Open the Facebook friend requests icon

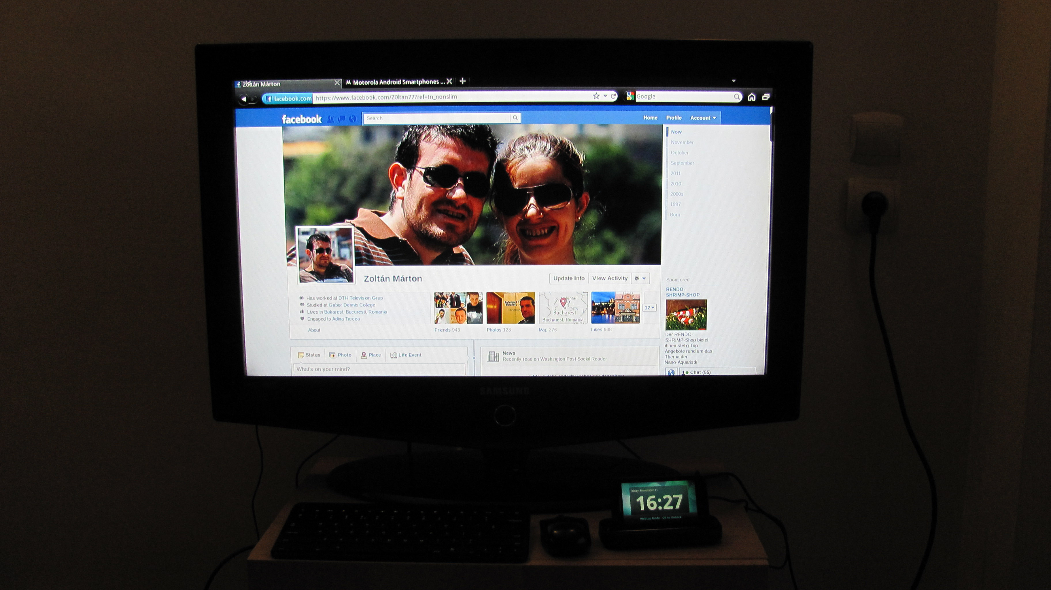coord(330,119)
